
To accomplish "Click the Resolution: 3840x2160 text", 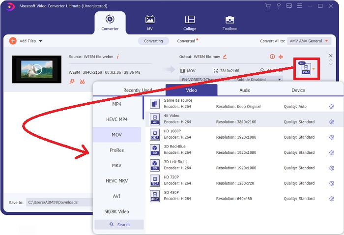I will pyautogui.click(x=236, y=122).
